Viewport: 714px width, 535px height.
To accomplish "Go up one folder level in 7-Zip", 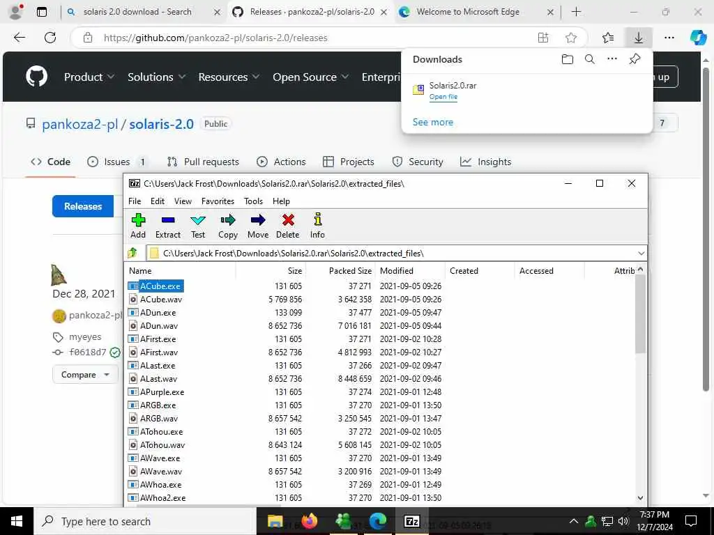I will point(132,253).
